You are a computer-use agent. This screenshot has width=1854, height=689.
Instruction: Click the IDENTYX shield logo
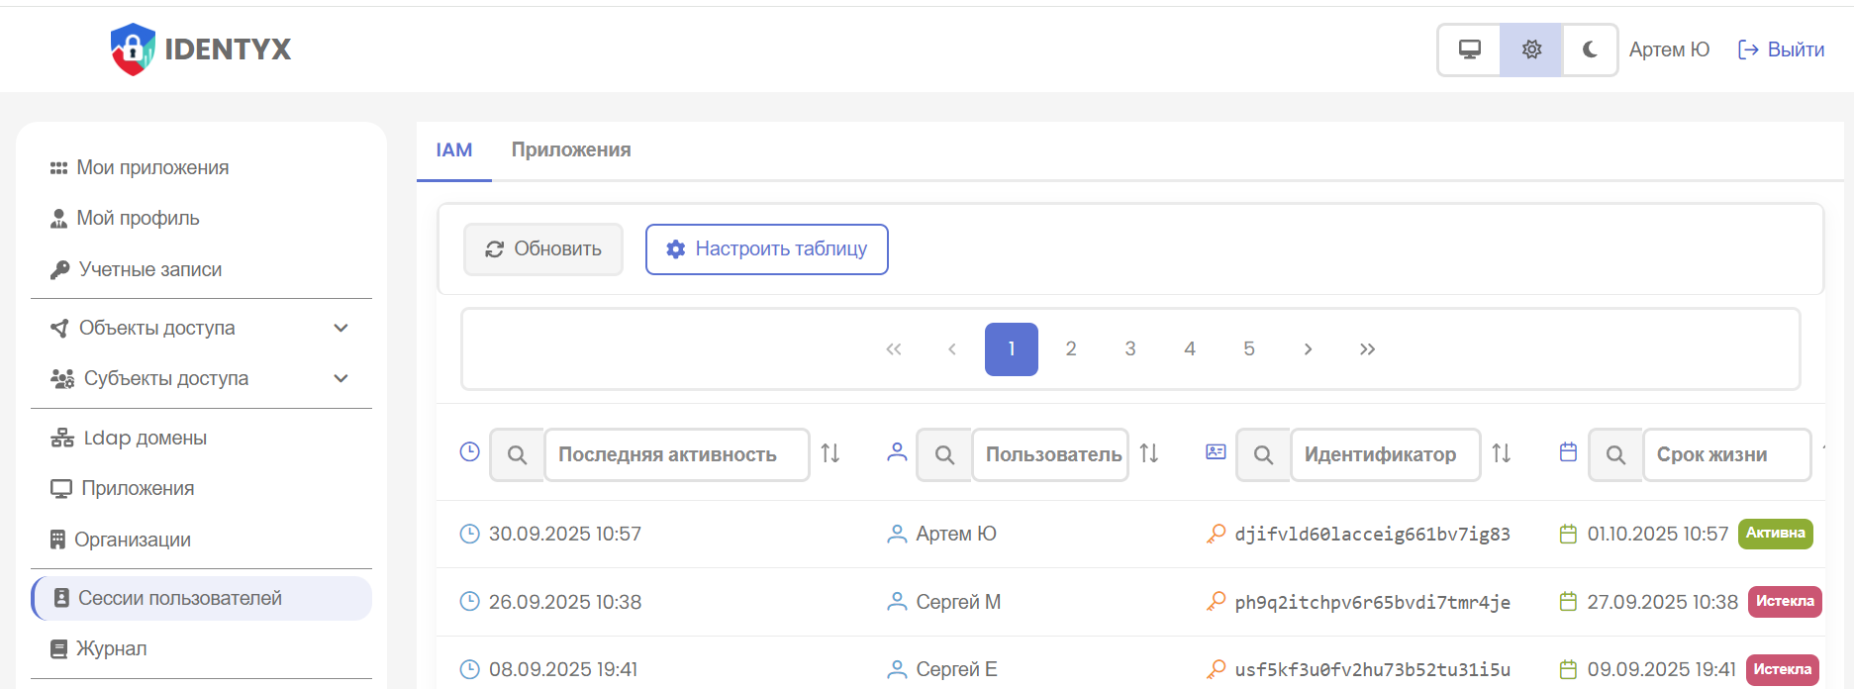coord(133,49)
